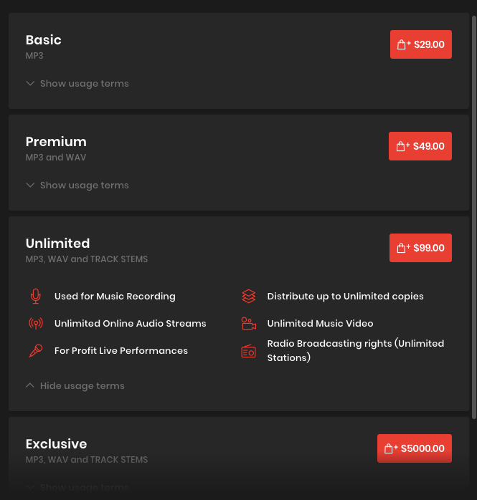Add Unlimited license for $99.00 to cart
The height and width of the screenshot is (500, 477).
point(420,248)
